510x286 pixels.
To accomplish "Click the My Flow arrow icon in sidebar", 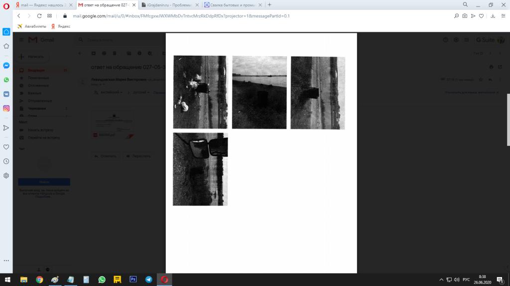I will tap(6, 128).
